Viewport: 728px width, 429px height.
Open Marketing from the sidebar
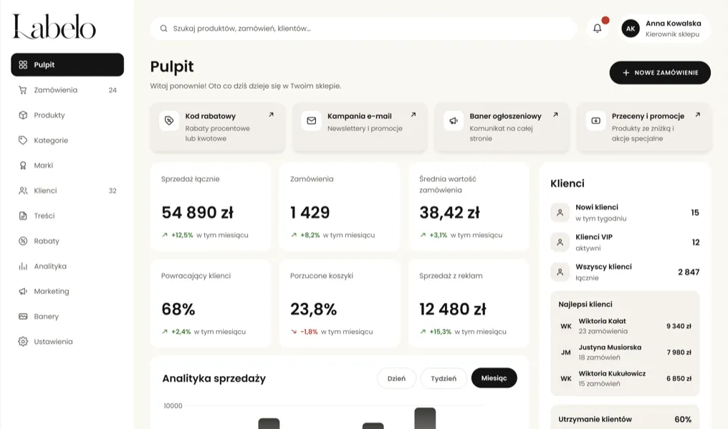point(67,291)
